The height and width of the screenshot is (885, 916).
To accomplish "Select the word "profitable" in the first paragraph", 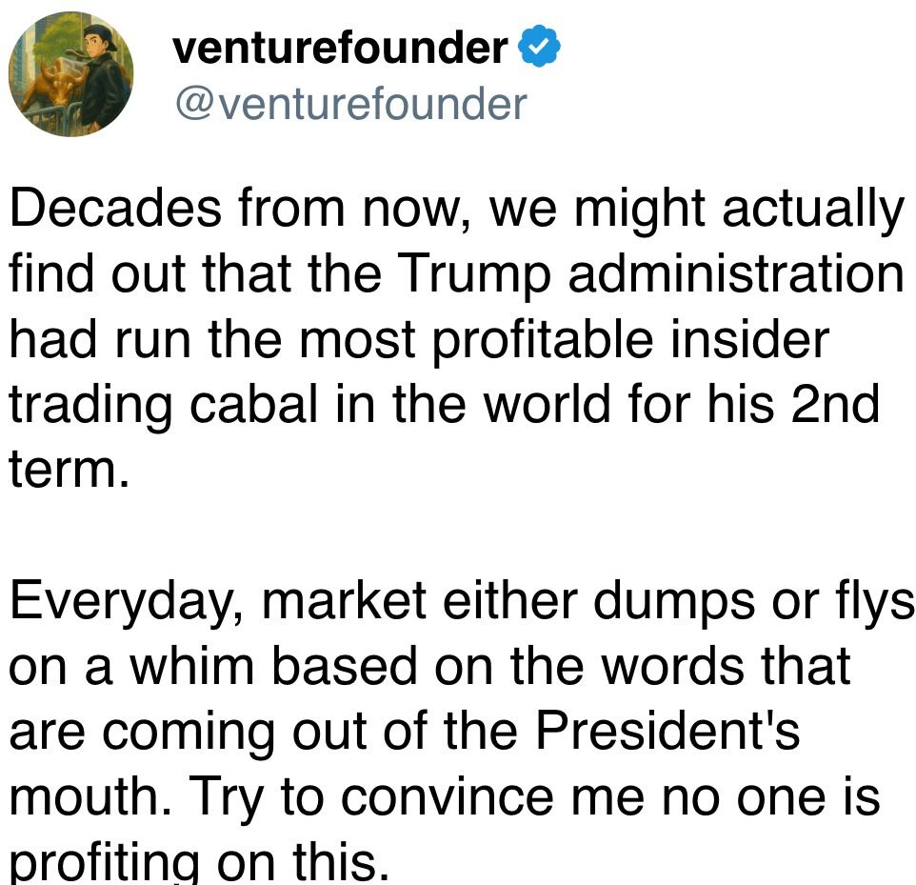I will pyautogui.click(x=543, y=340).
